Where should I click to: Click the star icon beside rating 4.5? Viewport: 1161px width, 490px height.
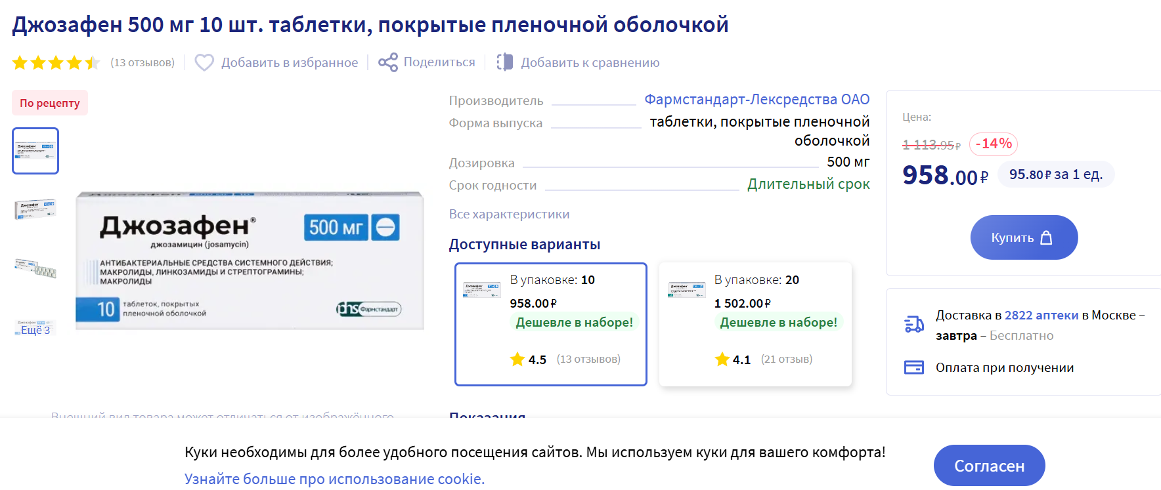pos(517,359)
